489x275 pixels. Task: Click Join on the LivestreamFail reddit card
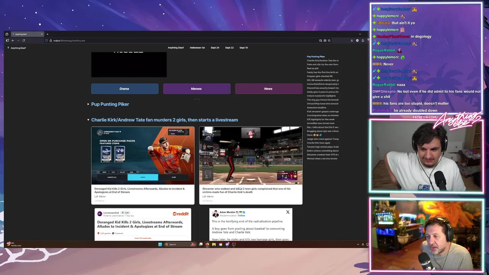pyautogui.click(x=126, y=213)
